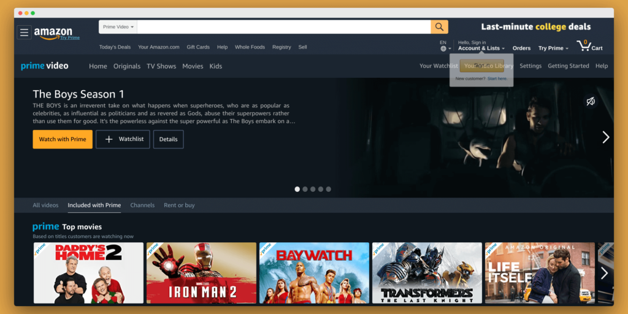
Task: Open Transformers The Last Knight thumbnail
Action: click(427, 273)
